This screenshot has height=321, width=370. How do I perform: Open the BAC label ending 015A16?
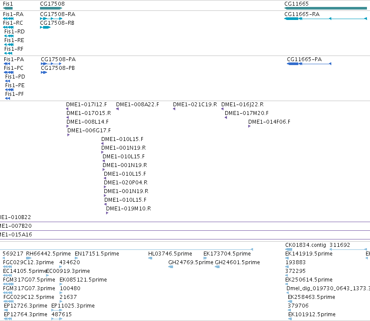point(16,235)
